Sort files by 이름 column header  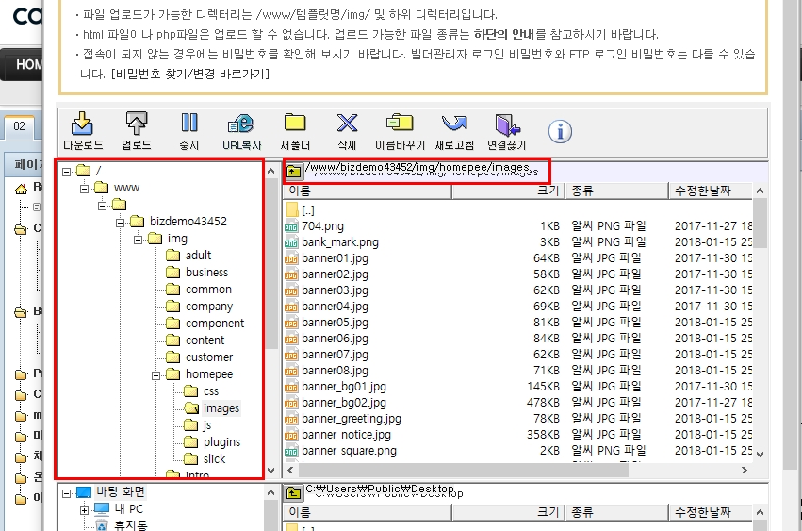click(368, 191)
